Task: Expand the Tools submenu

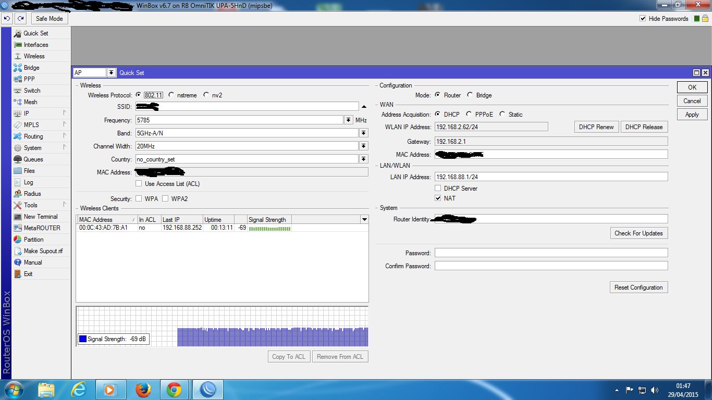Action: [x=65, y=205]
